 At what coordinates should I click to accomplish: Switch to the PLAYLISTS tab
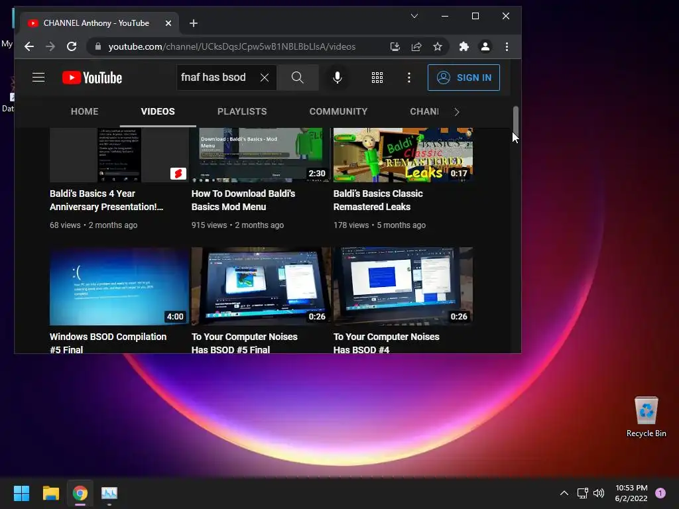click(x=242, y=111)
